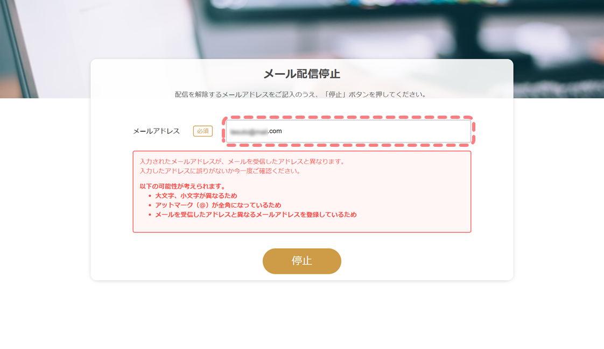Viewport: 604px width, 349px height.
Task: Click the empty right end of the email input
Action: click(424, 131)
